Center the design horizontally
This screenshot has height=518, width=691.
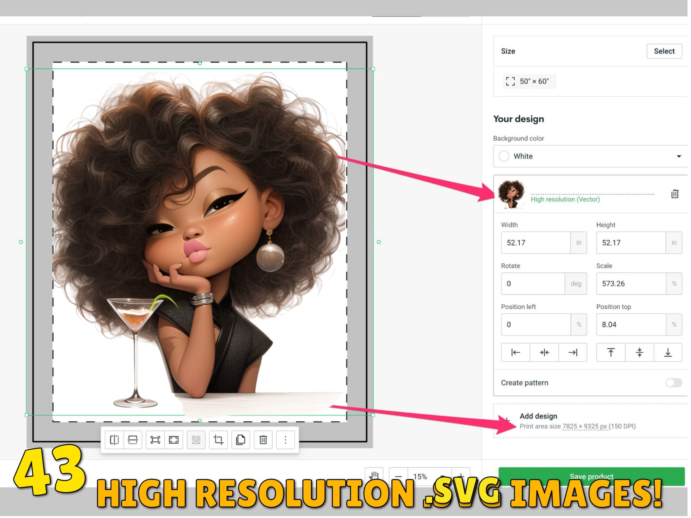click(x=544, y=353)
